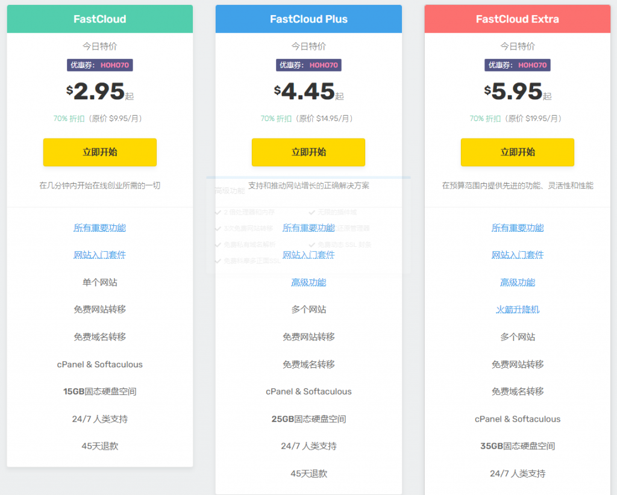This screenshot has height=495, width=617.
Task: Click the green FastCloud plan header
Action: (99, 19)
